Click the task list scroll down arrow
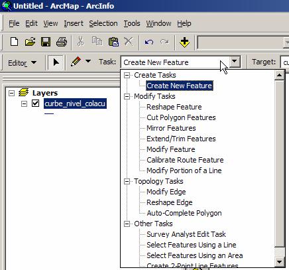Image resolution: width=289 pixels, height=270 pixels. click(280, 262)
